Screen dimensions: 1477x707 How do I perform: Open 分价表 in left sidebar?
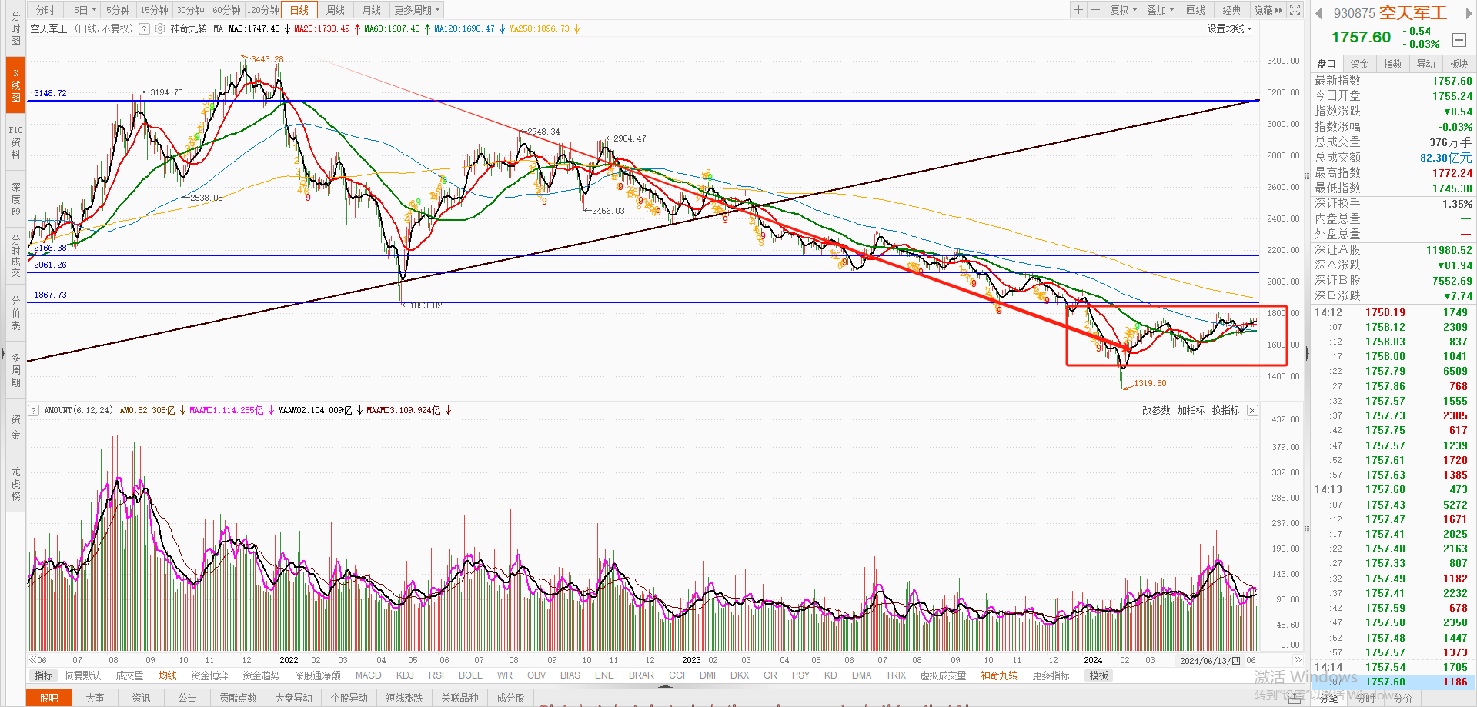tap(15, 313)
